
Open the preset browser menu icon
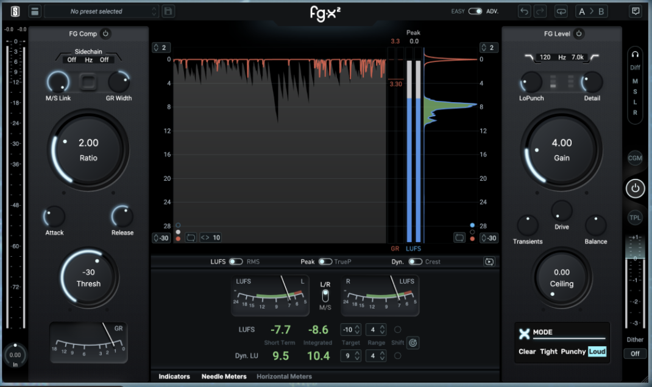coord(35,11)
